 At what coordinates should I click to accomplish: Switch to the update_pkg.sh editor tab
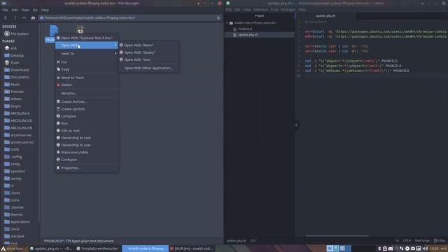(325, 16)
